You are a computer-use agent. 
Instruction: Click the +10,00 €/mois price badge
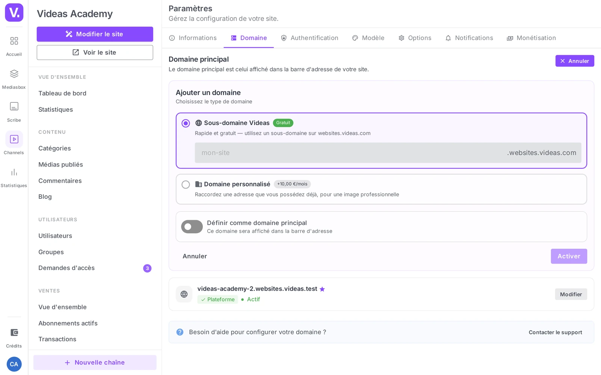292,184
